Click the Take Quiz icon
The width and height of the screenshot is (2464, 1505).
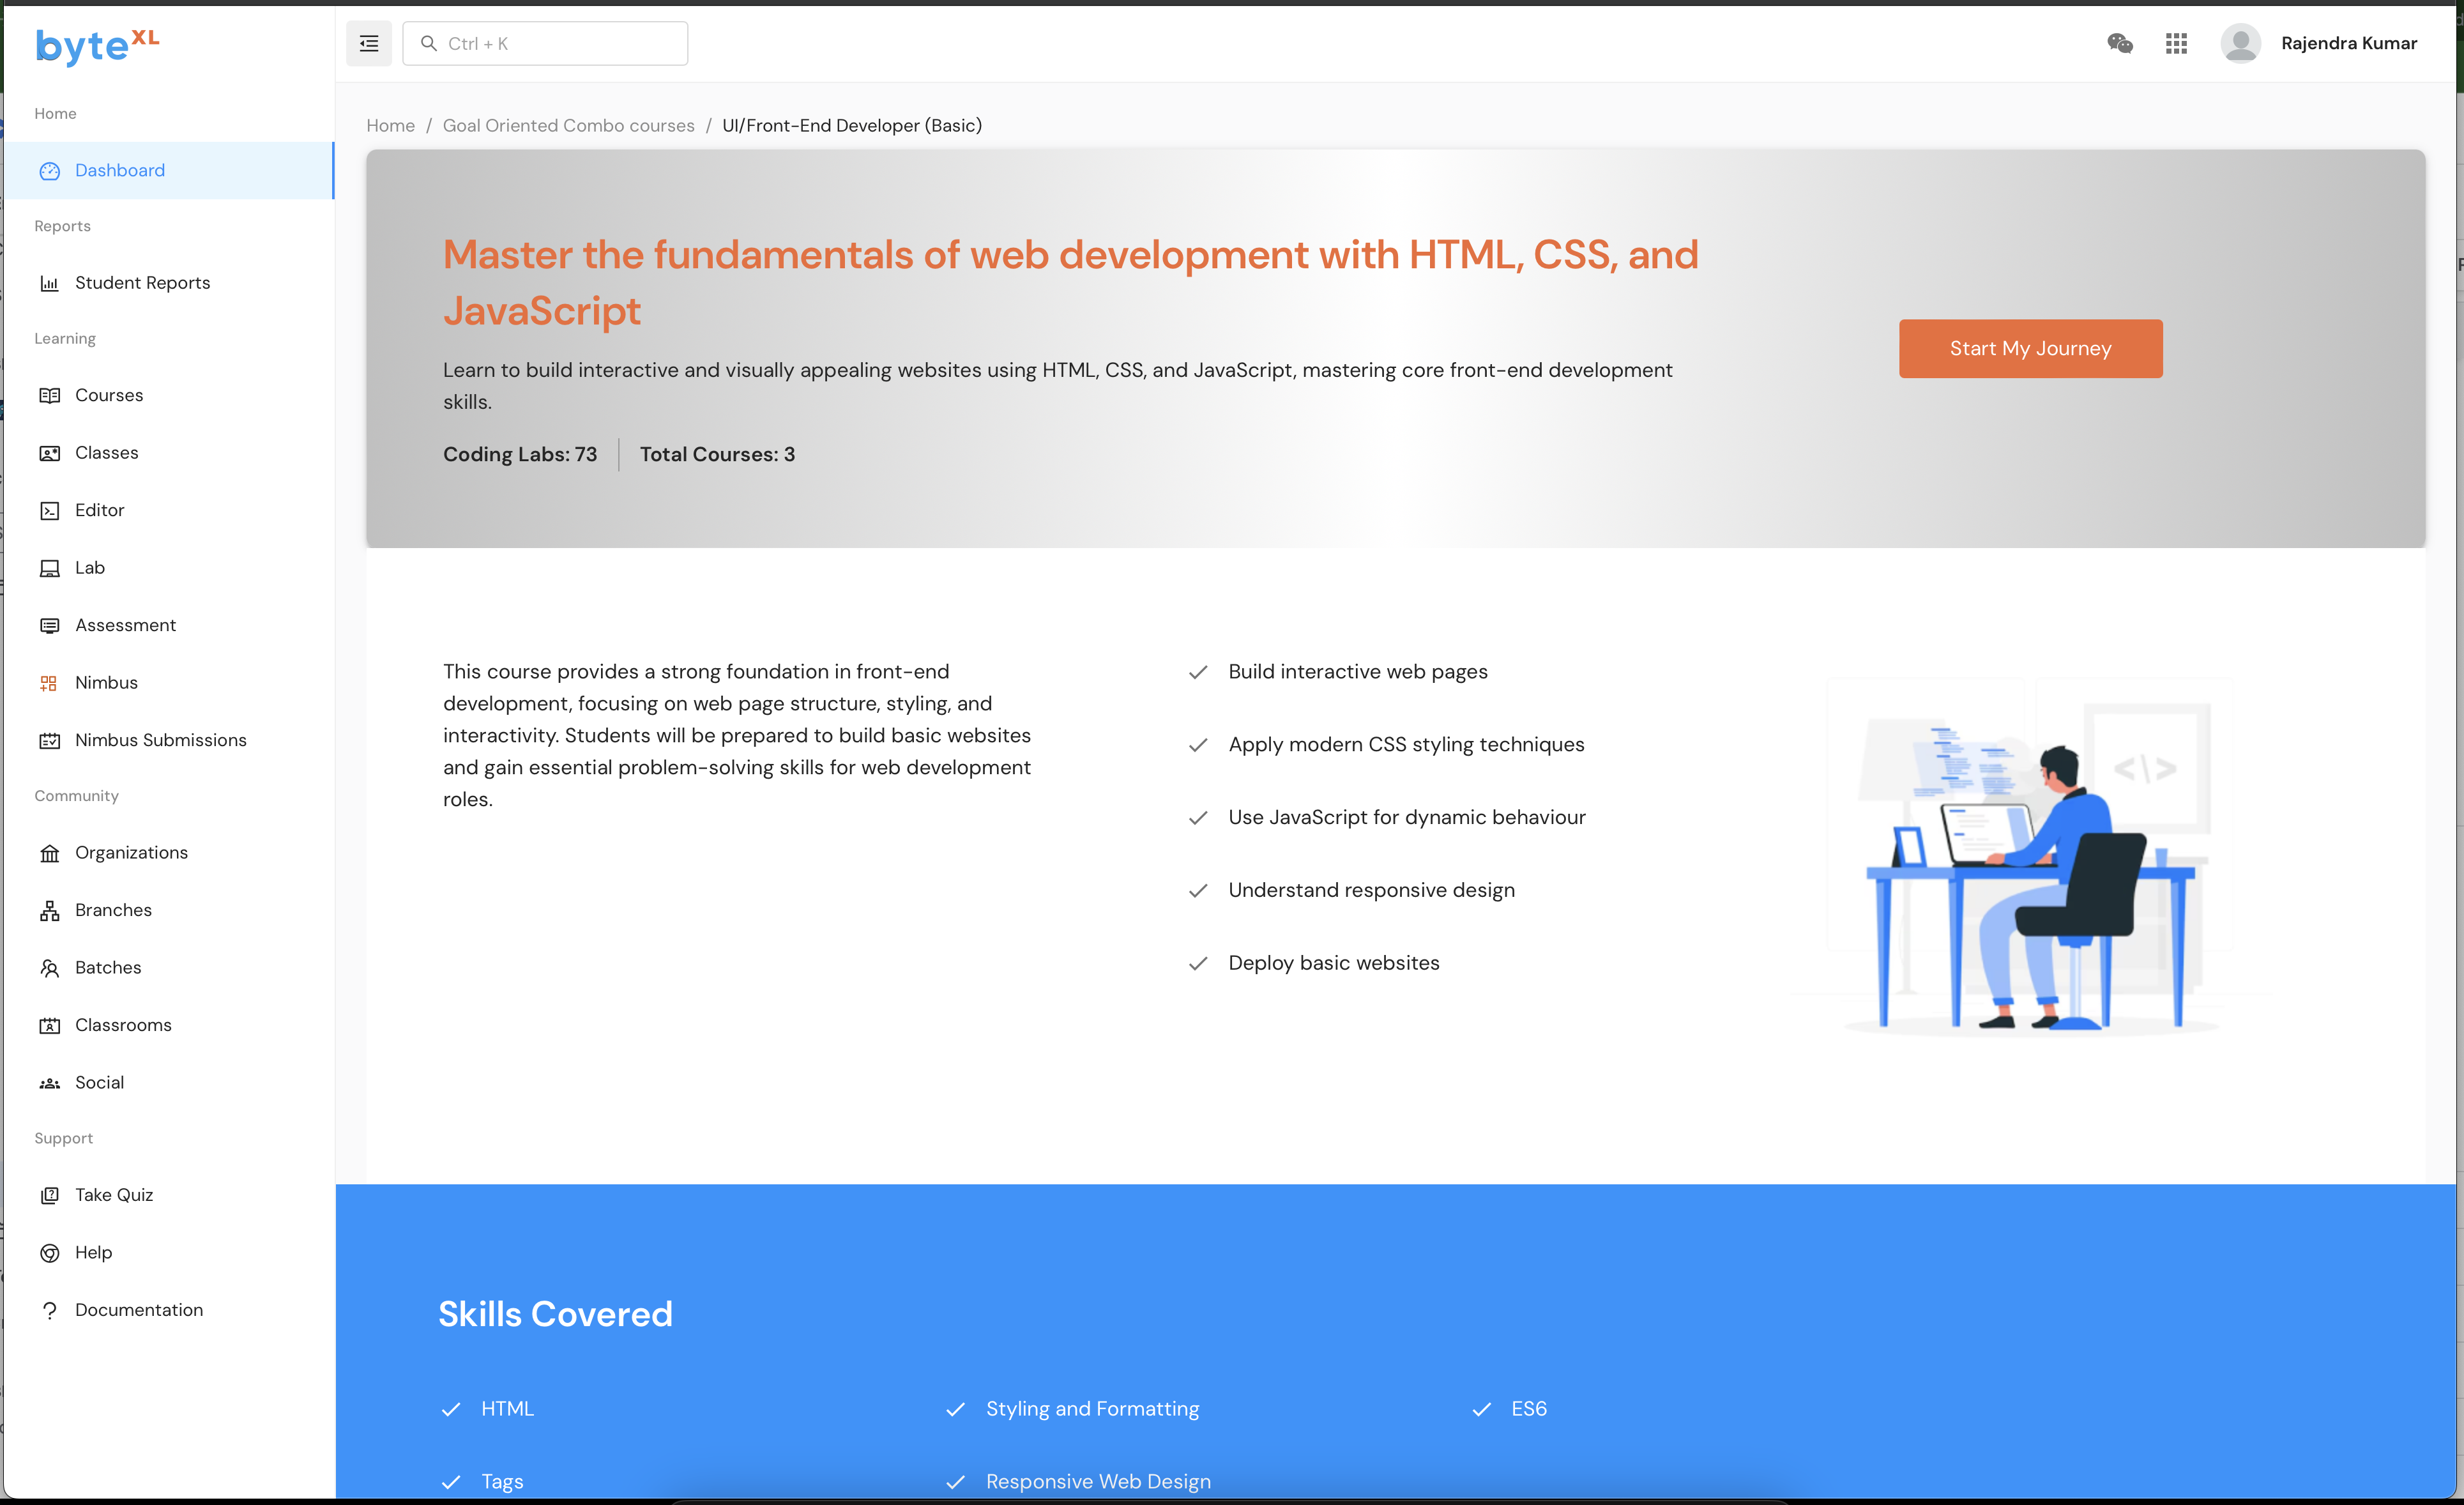click(49, 1195)
